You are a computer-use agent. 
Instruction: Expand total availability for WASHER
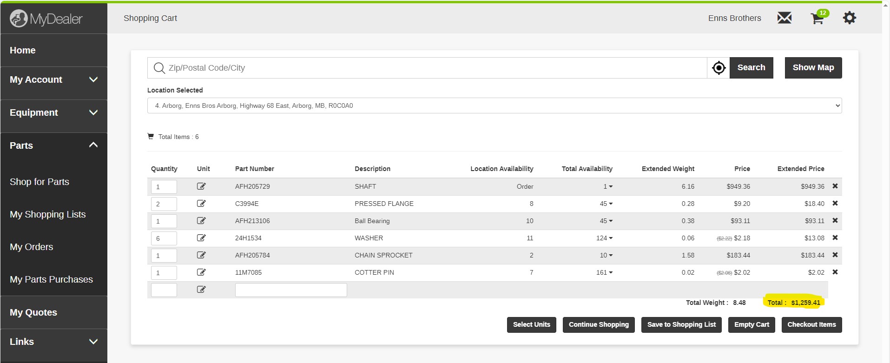[x=605, y=238]
